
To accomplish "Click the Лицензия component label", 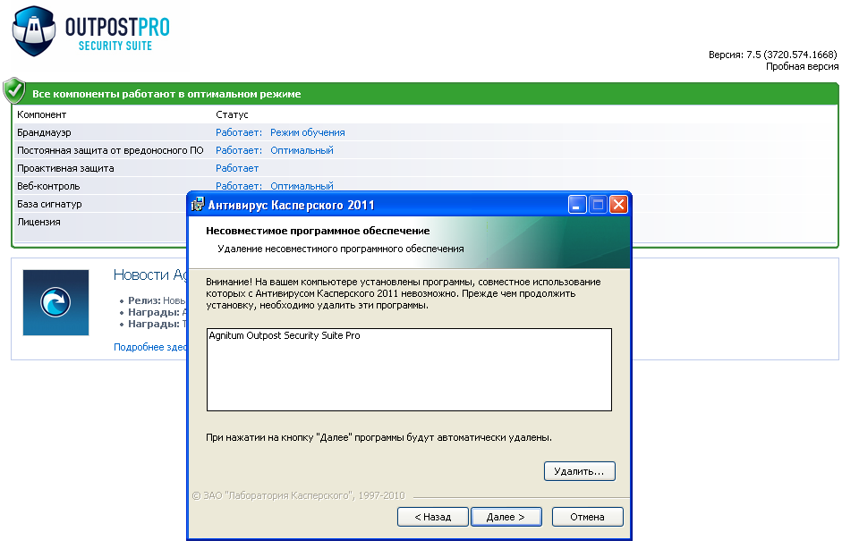I will click(x=38, y=222).
